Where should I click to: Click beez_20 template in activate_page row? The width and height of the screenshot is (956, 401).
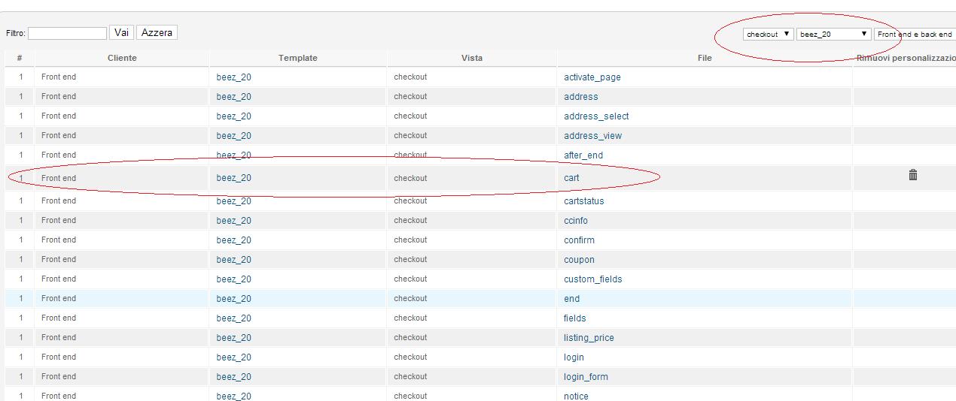point(234,77)
